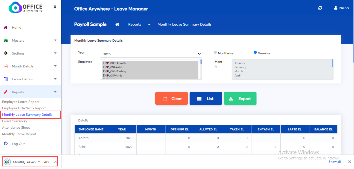Viewport: 354px width, 169px height.
Task: Click the Masters palette icon
Action: point(6,40)
